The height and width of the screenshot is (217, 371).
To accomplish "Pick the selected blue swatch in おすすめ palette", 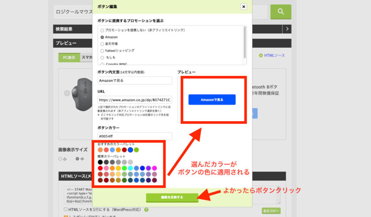I will click(130, 150).
